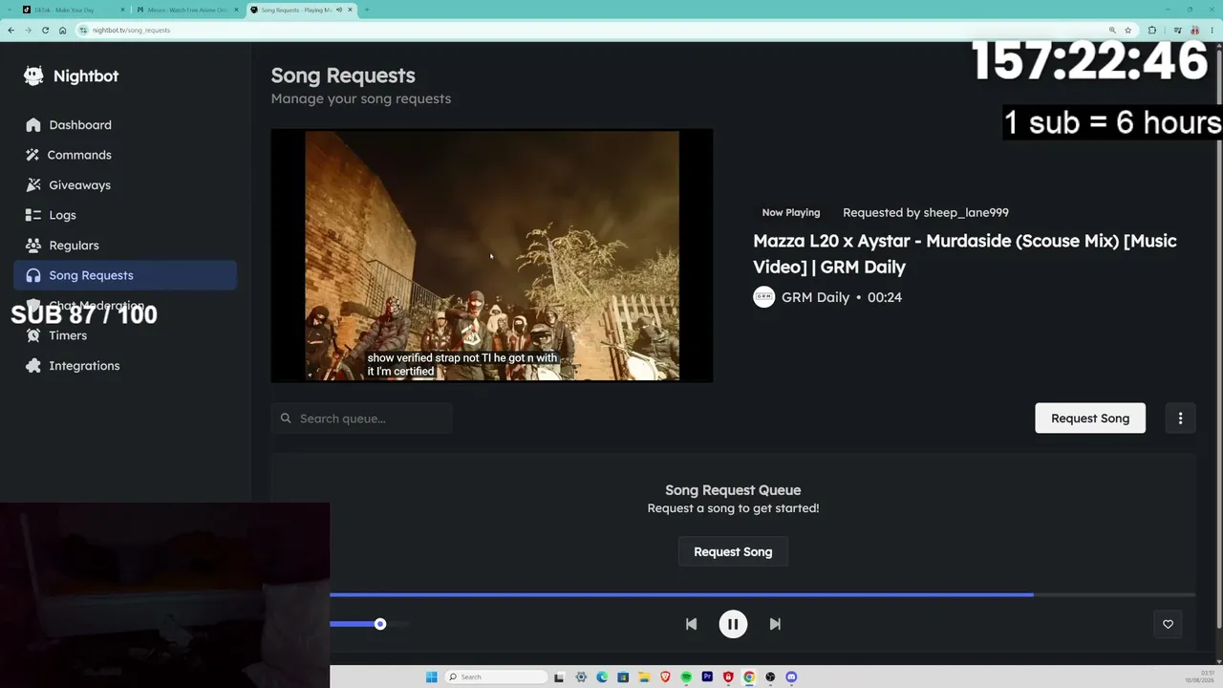Open the Giveaways gift icon
This screenshot has height=688, width=1223.
[x=33, y=185]
